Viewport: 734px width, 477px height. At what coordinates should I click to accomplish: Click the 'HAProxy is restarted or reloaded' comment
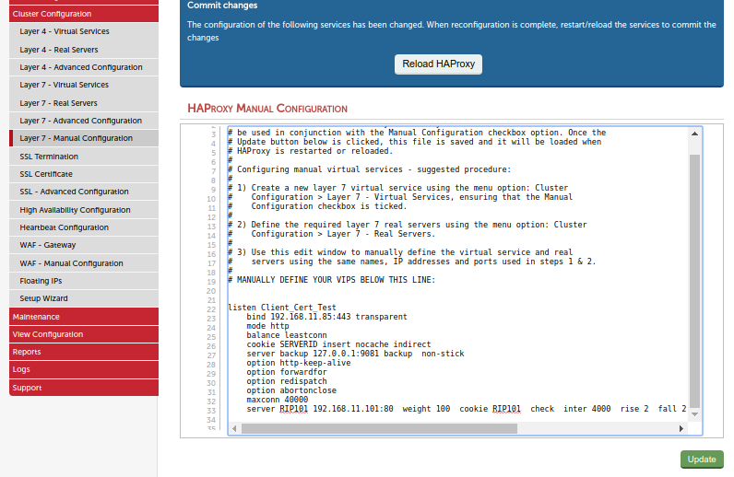[x=311, y=151]
